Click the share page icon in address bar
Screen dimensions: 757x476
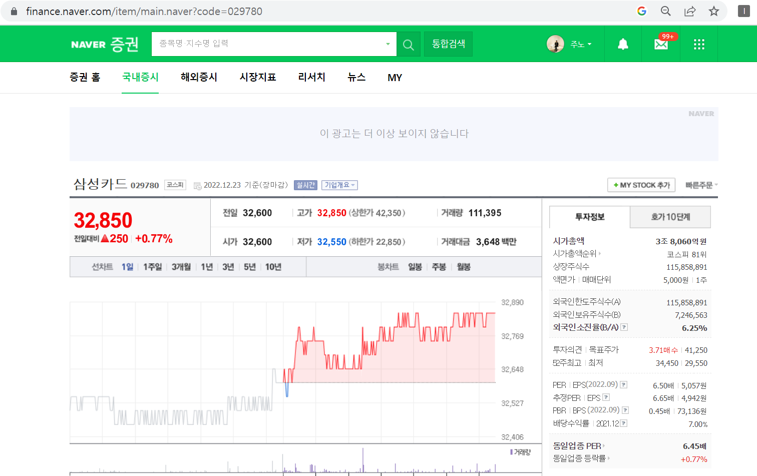tap(690, 11)
